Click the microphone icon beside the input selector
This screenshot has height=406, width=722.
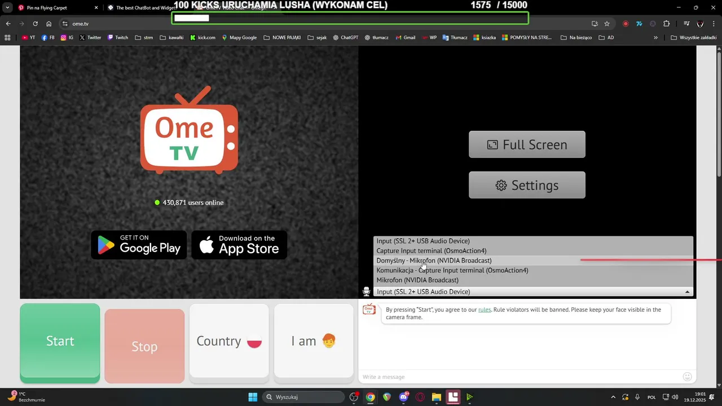[367, 292]
